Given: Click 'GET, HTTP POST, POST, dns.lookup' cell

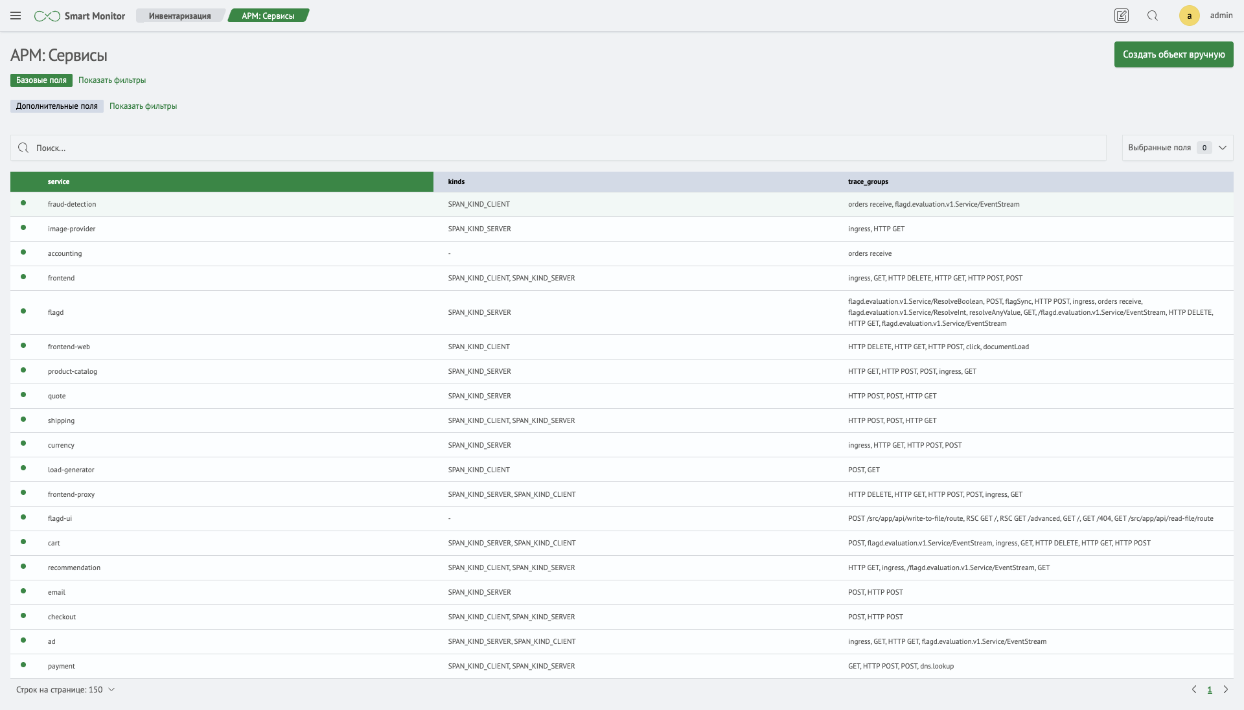Looking at the screenshot, I should point(901,666).
